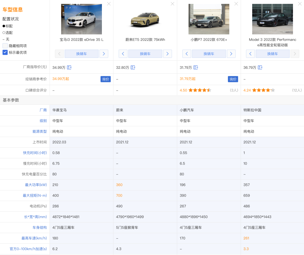Remove Model 3 column with its X icon
The image size is (304, 255).
tap(300, 4)
